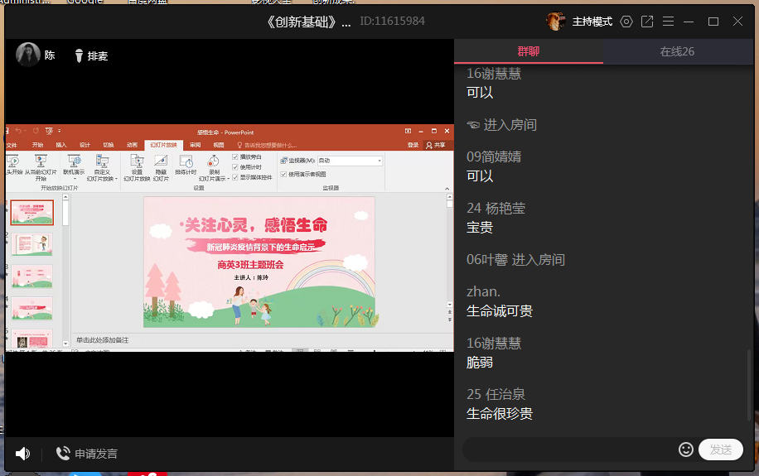Open the three-line hamburger menu
This screenshot has height=476, width=759.
pos(669,22)
